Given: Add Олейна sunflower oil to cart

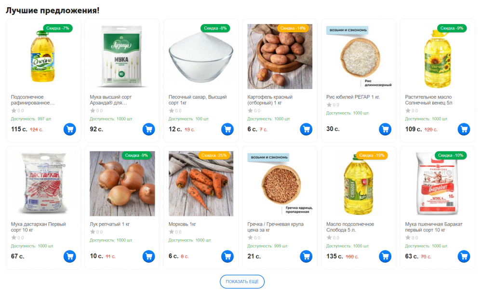Looking at the screenshot, I should pyautogui.click(x=70, y=129).
